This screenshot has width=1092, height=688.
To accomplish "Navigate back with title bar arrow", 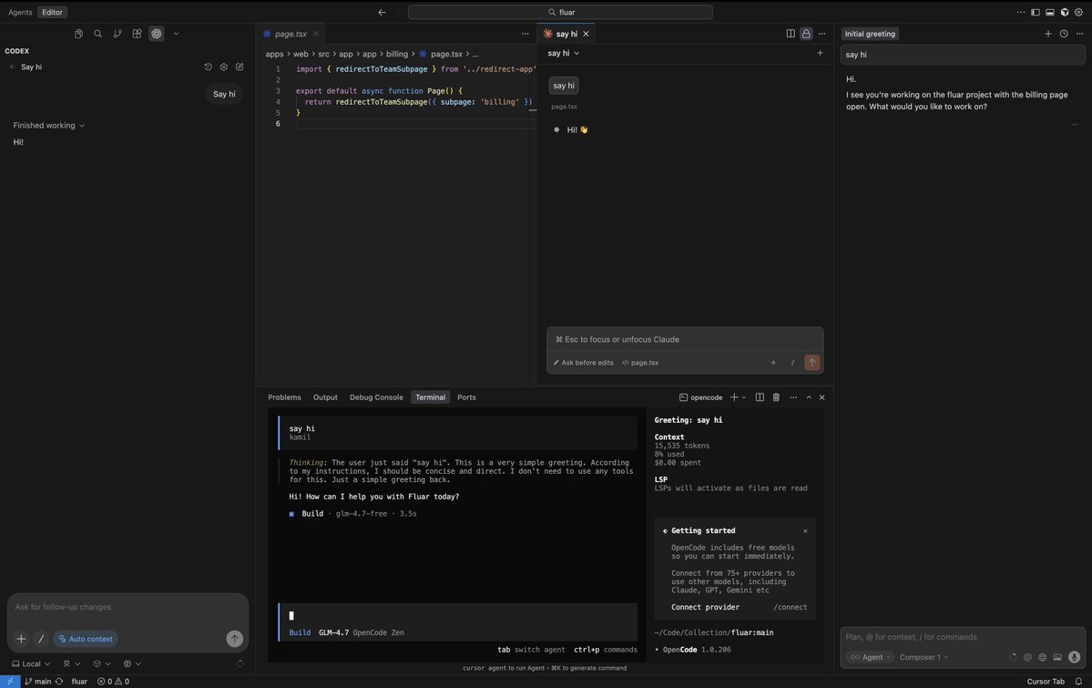I will click(382, 12).
